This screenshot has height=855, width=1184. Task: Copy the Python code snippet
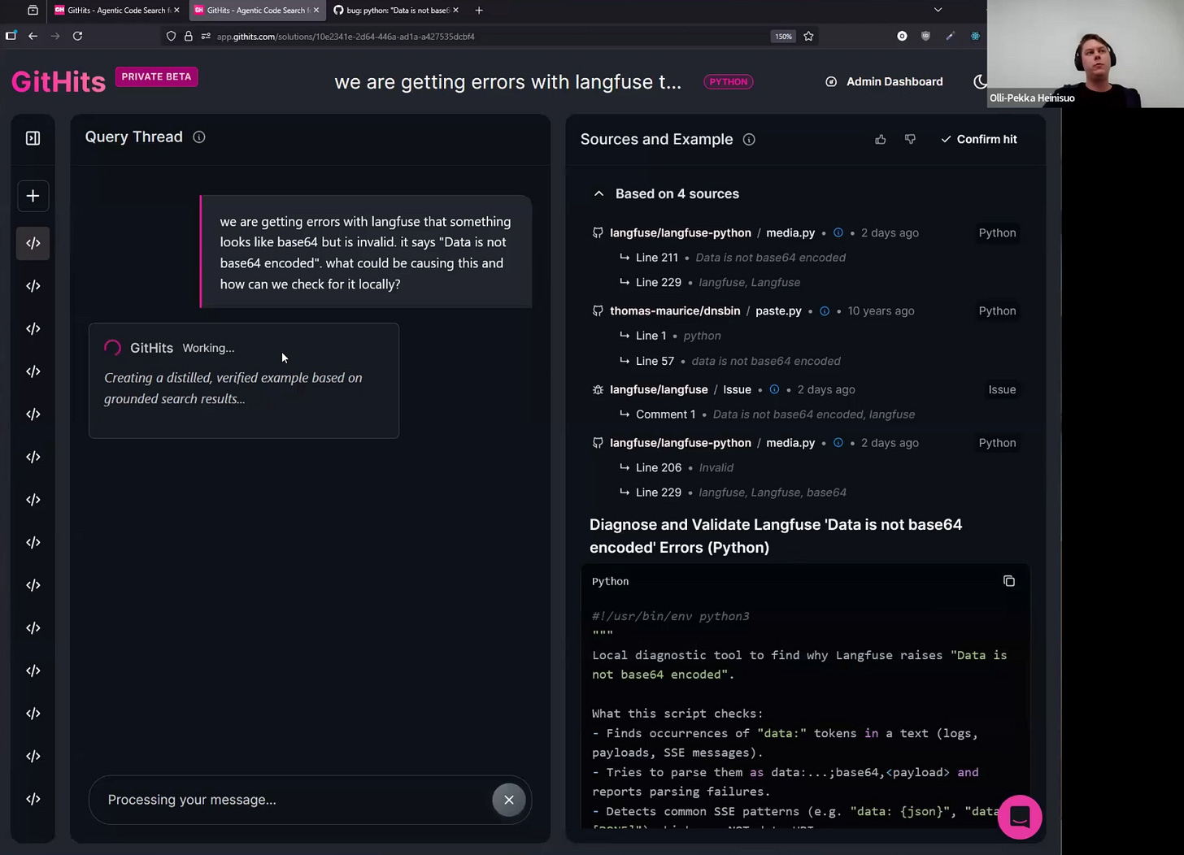click(1009, 581)
